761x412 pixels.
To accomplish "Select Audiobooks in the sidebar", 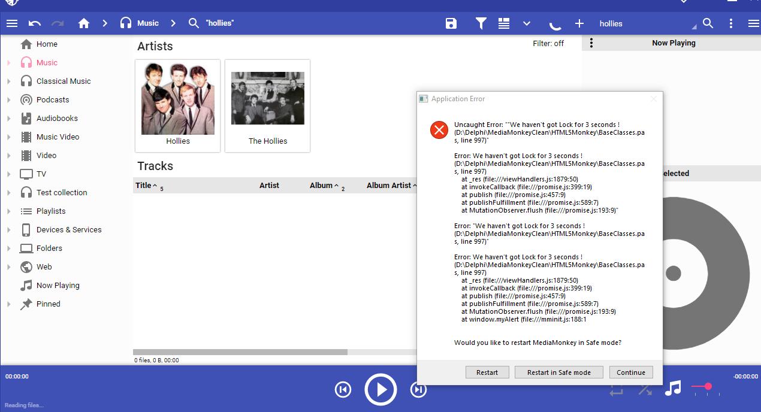I will tap(57, 118).
